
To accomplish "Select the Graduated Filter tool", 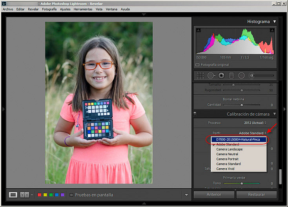I will [231, 75].
